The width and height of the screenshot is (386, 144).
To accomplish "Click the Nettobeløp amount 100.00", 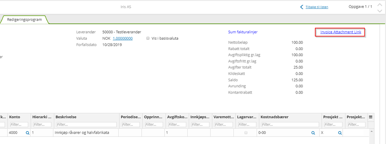I will (x=297, y=42).
